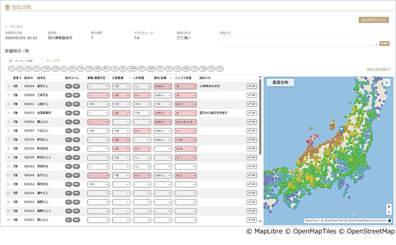The image size is (396, 245).
Task: Go back via the 一覧へ戻る link
Action: (15, 26)
